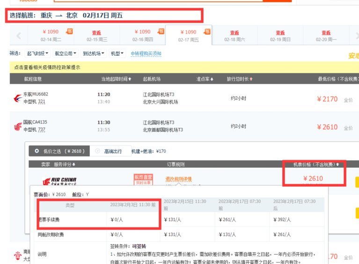
Task: Sort by 当地起降时间 column header
Action: pos(116,79)
